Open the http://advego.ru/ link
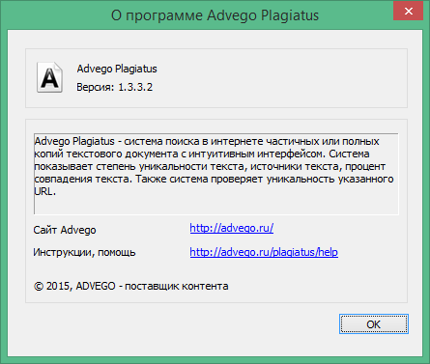This screenshot has height=364, width=430. [232, 228]
